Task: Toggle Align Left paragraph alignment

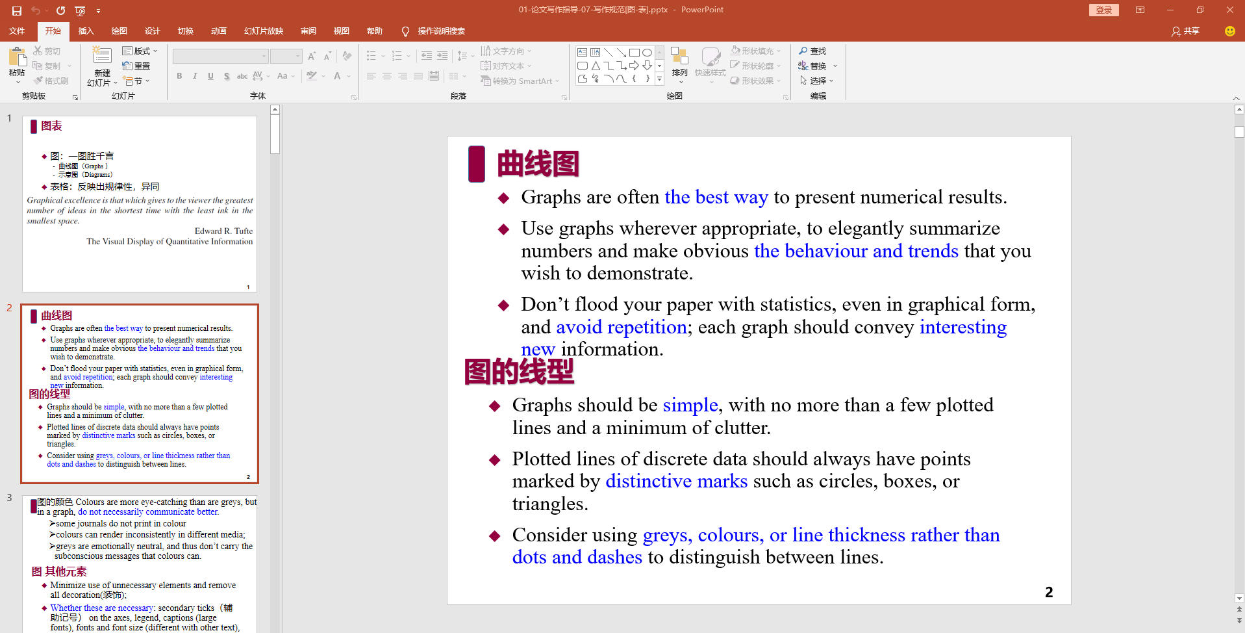Action: (x=371, y=76)
